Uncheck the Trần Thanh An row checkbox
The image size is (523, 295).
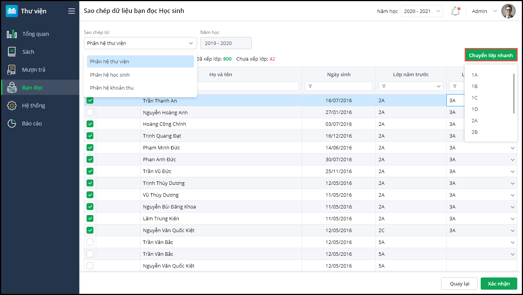point(90,101)
